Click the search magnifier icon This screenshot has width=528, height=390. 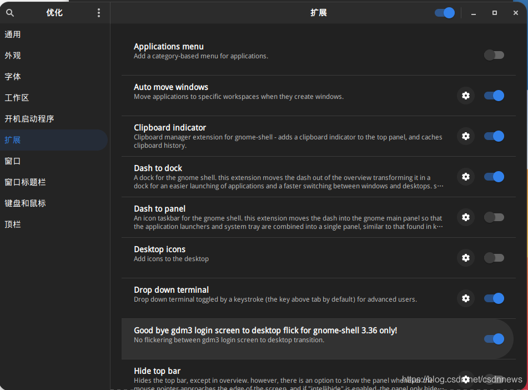[x=10, y=13]
